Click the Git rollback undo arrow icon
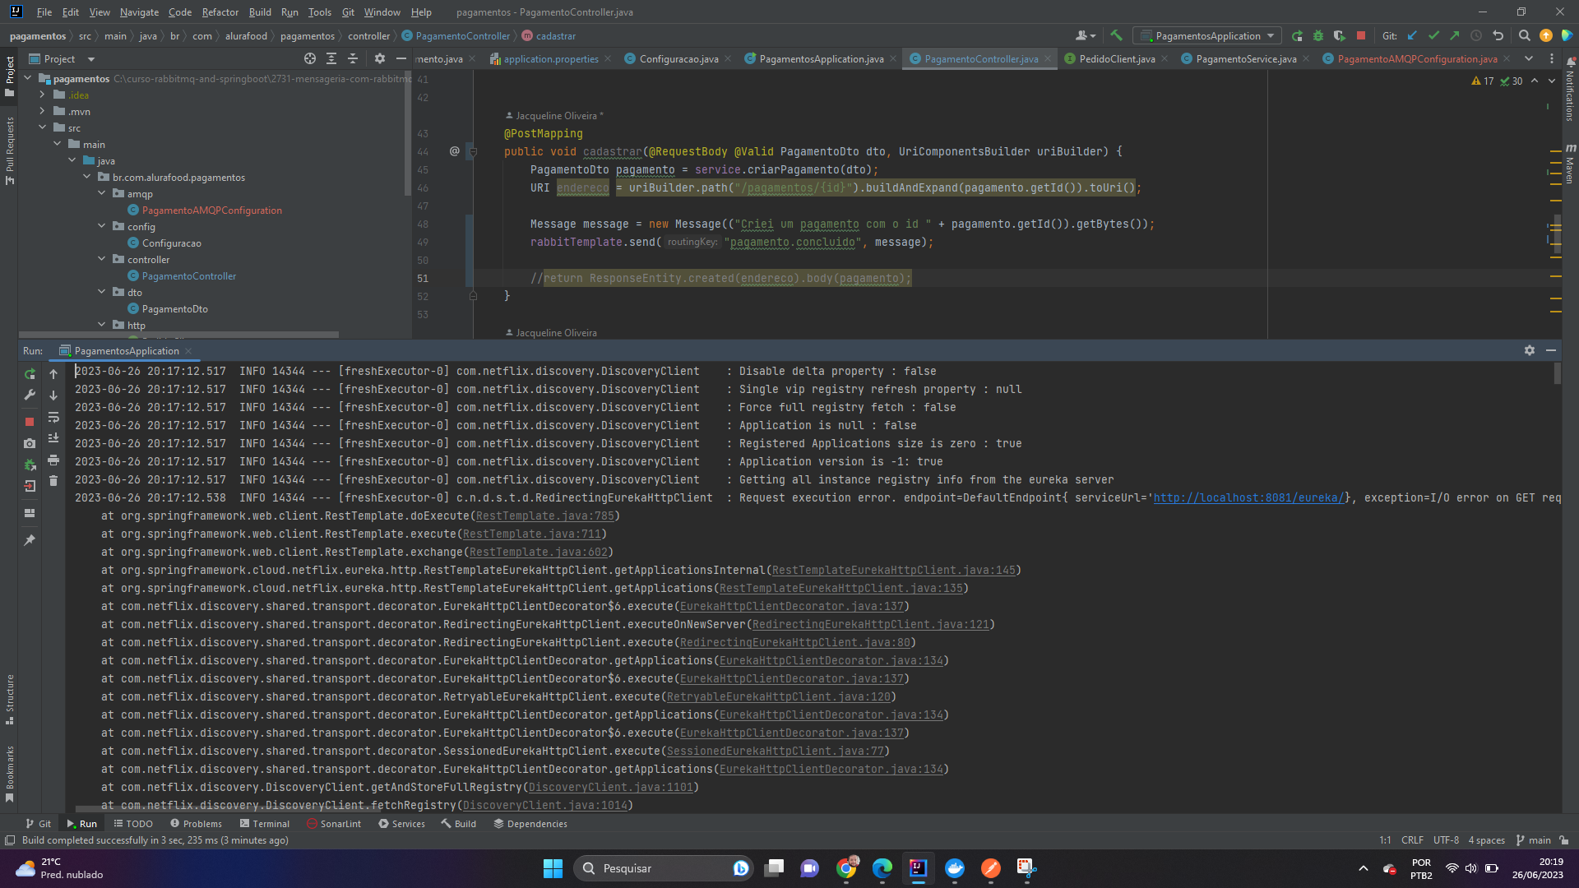The image size is (1579, 888). coord(1498,35)
